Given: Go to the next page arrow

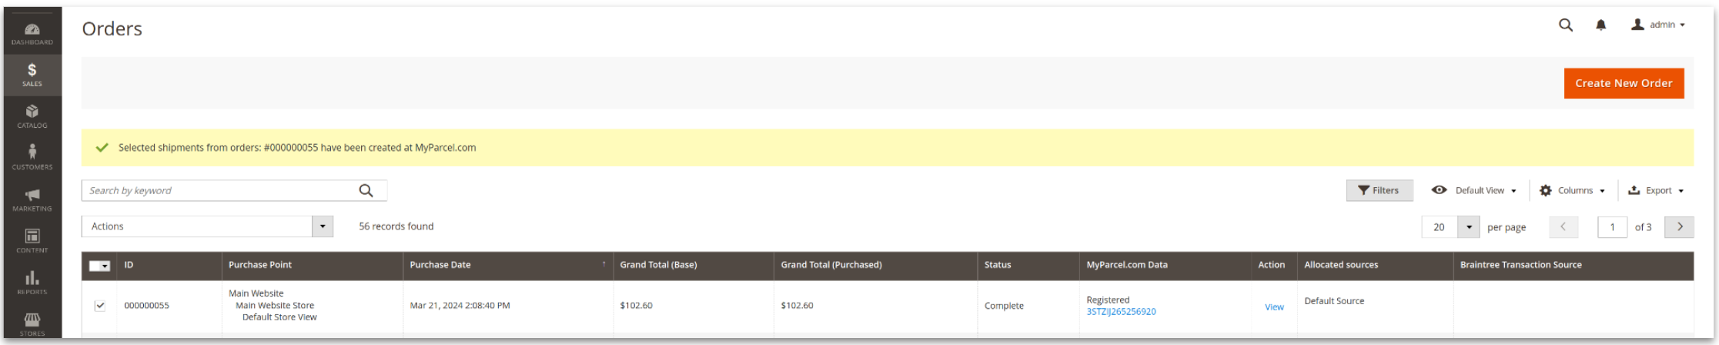Looking at the screenshot, I should 1679,227.
